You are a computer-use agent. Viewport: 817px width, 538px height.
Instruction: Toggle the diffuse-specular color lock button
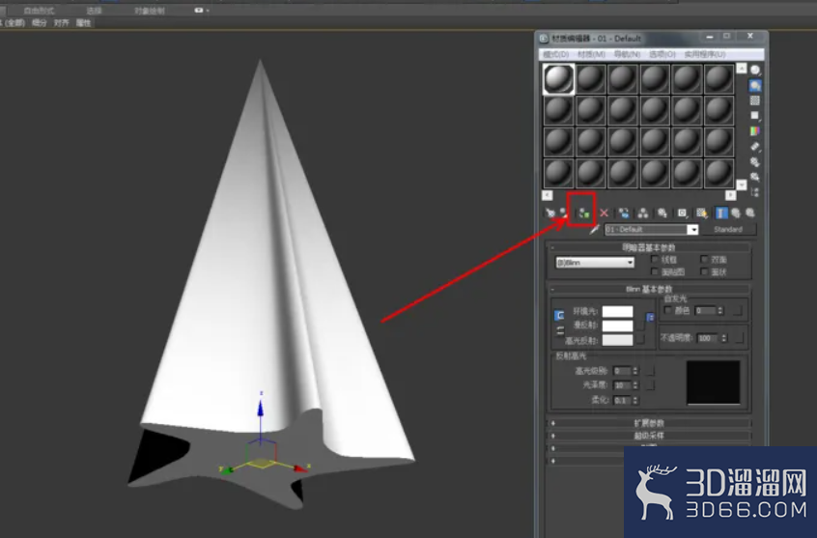560,330
